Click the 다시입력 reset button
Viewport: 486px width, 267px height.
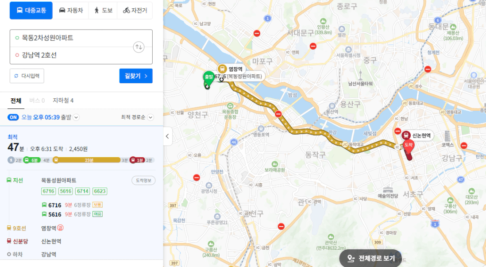coord(27,76)
